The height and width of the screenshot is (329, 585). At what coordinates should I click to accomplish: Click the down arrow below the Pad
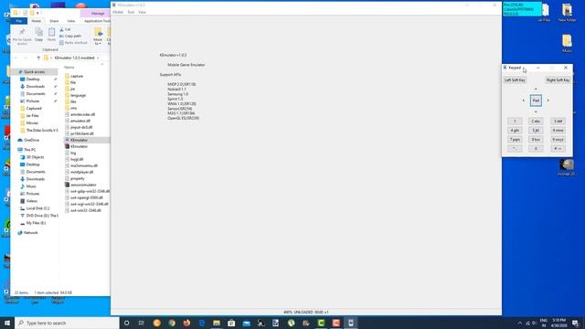tap(536, 111)
